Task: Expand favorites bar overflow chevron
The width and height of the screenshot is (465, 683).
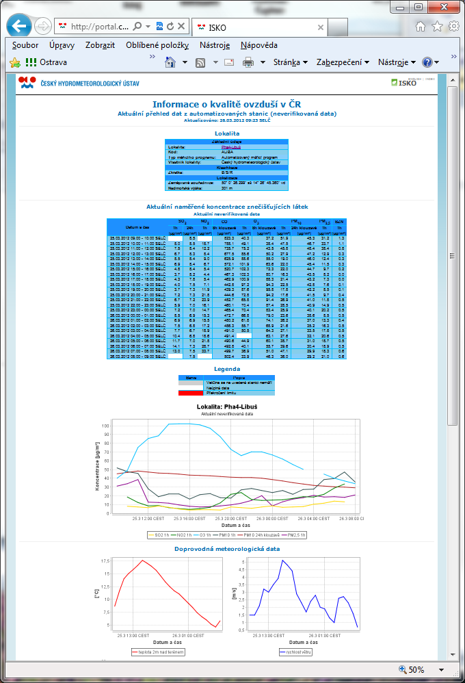Action: pos(152,57)
